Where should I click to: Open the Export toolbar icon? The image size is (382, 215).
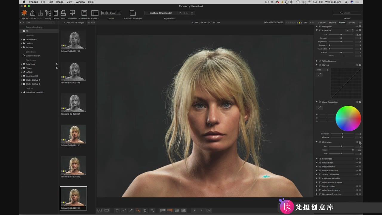pos(33,13)
